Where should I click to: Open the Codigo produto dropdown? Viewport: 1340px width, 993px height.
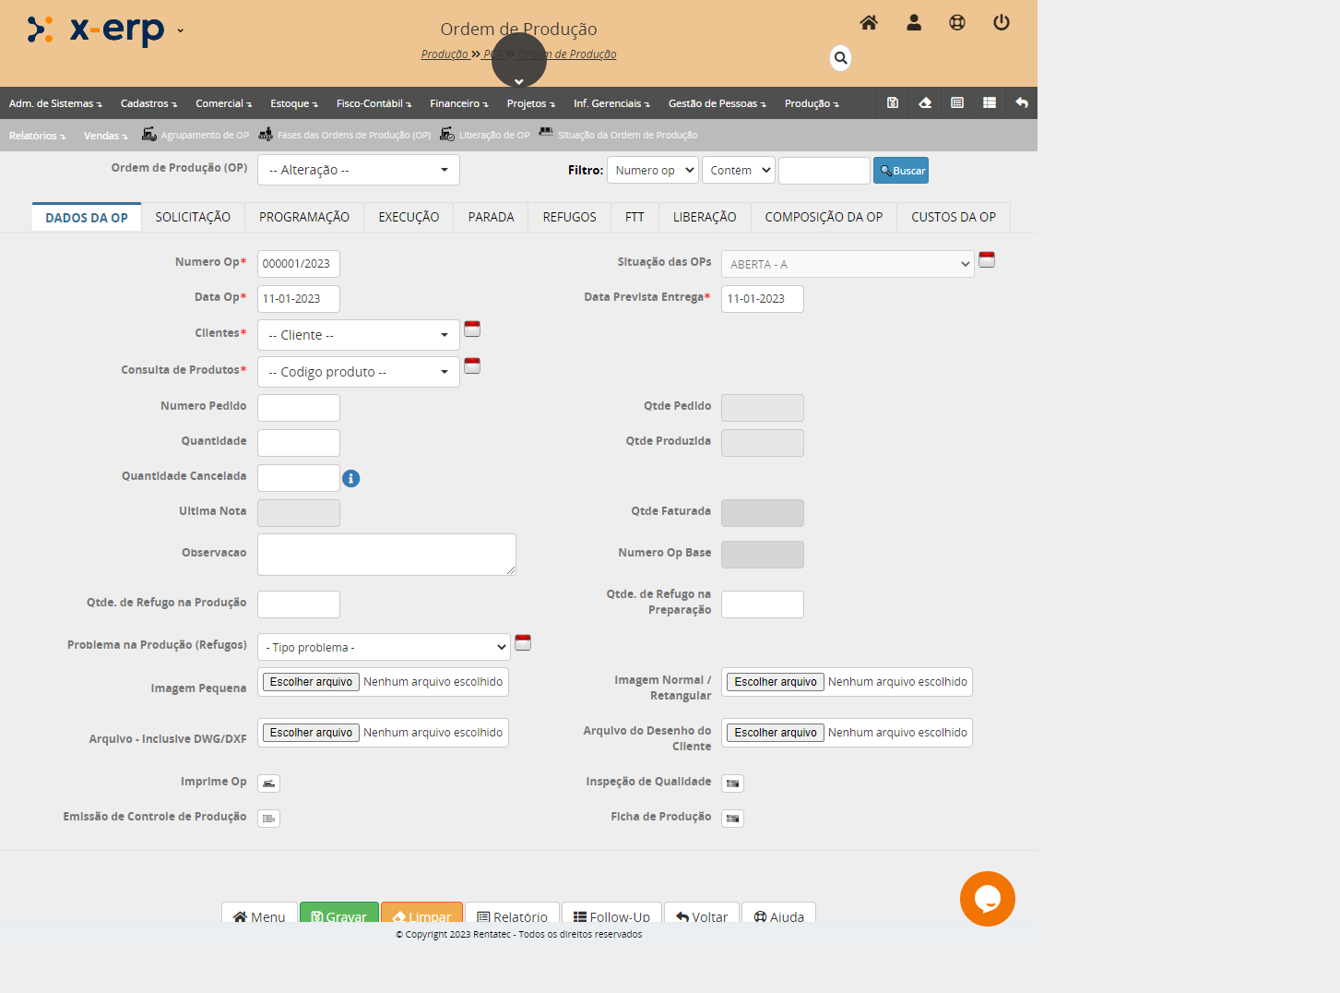point(358,372)
